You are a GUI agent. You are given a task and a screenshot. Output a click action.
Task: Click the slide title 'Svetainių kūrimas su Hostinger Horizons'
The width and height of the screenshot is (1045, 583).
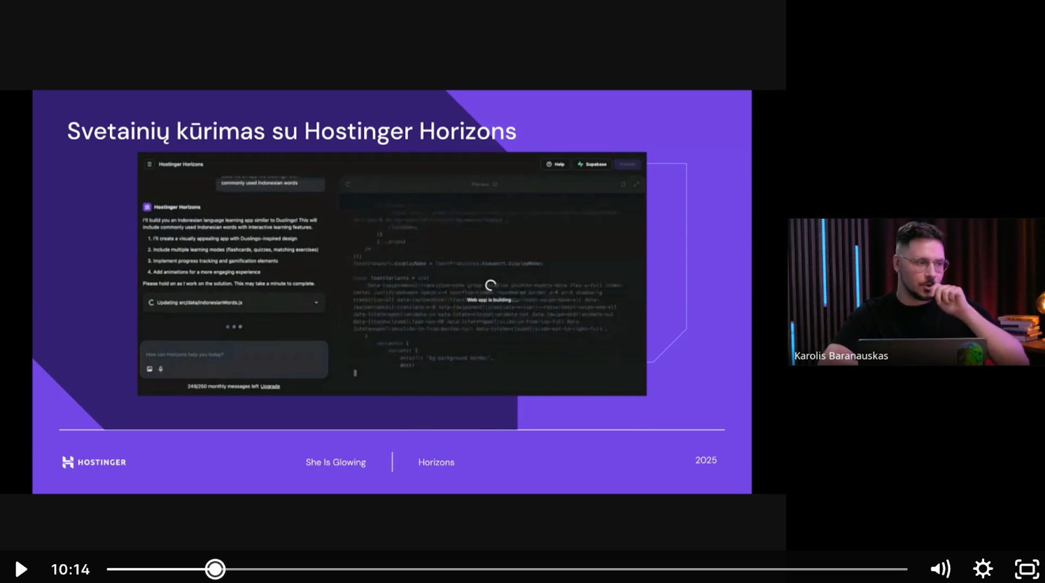tap(291, 131)
